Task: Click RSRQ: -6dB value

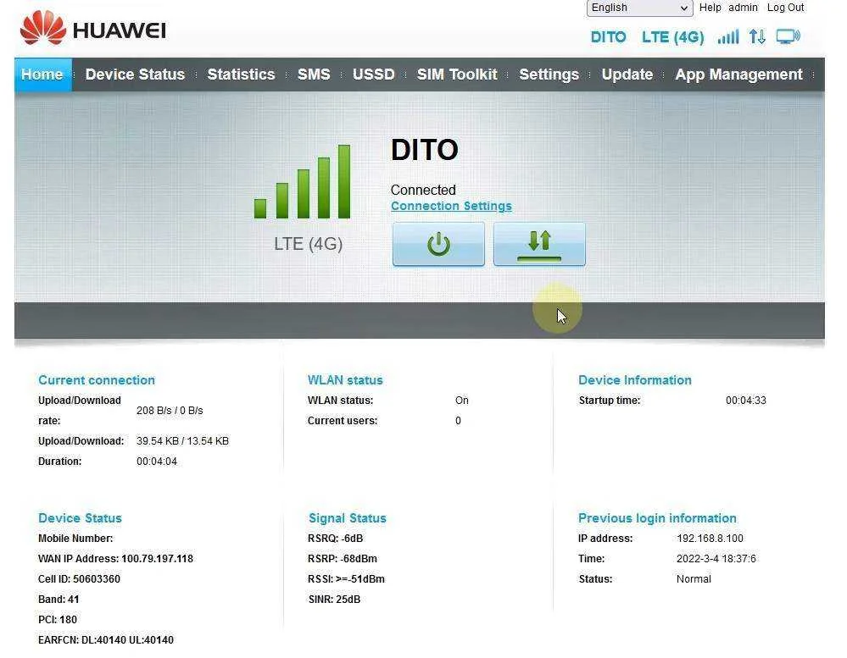Action: click(x=336, y=539)
